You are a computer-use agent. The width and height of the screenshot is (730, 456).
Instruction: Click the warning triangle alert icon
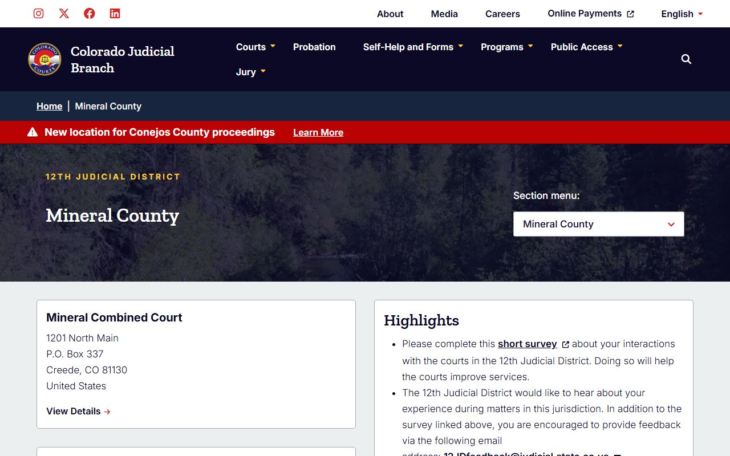click(33, 132)
